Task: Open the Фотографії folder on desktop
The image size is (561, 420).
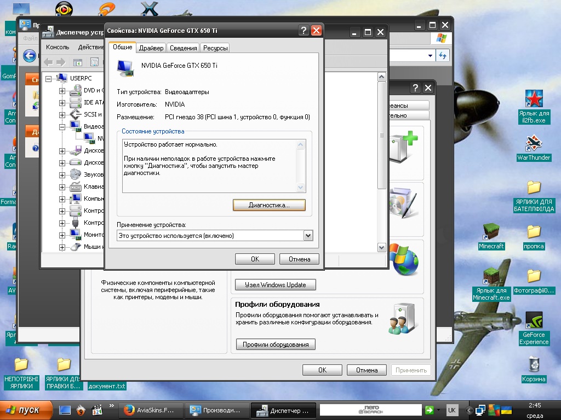Action: click(x=534, y=281)
